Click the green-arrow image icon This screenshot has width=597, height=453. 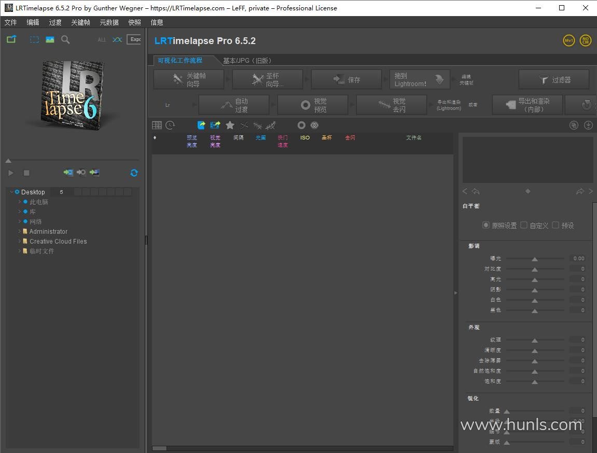tap(94, 173)
